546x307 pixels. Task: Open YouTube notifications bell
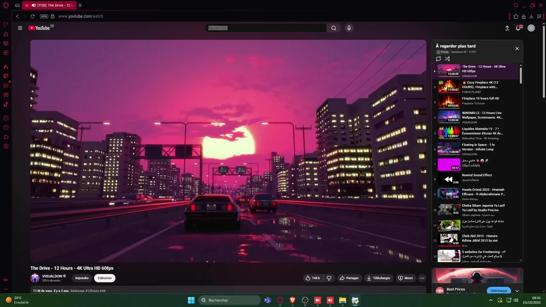tap(518, 28)
